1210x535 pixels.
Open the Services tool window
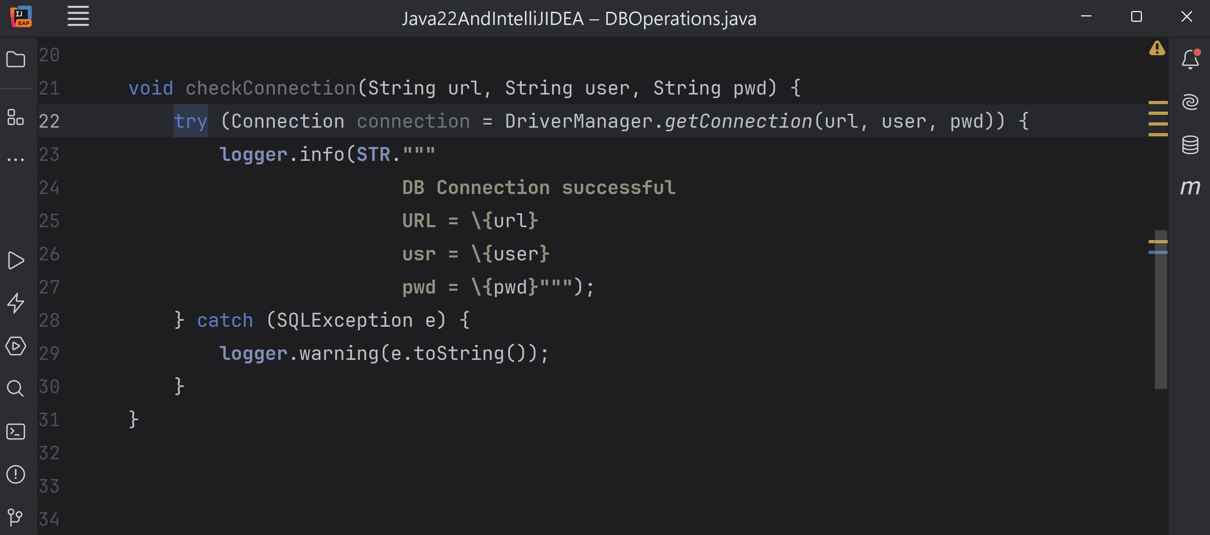click(15, 346)
